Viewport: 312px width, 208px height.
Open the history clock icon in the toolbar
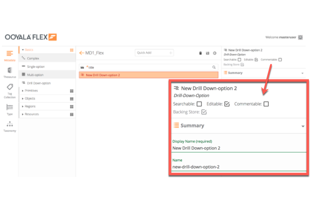point(215,53)
